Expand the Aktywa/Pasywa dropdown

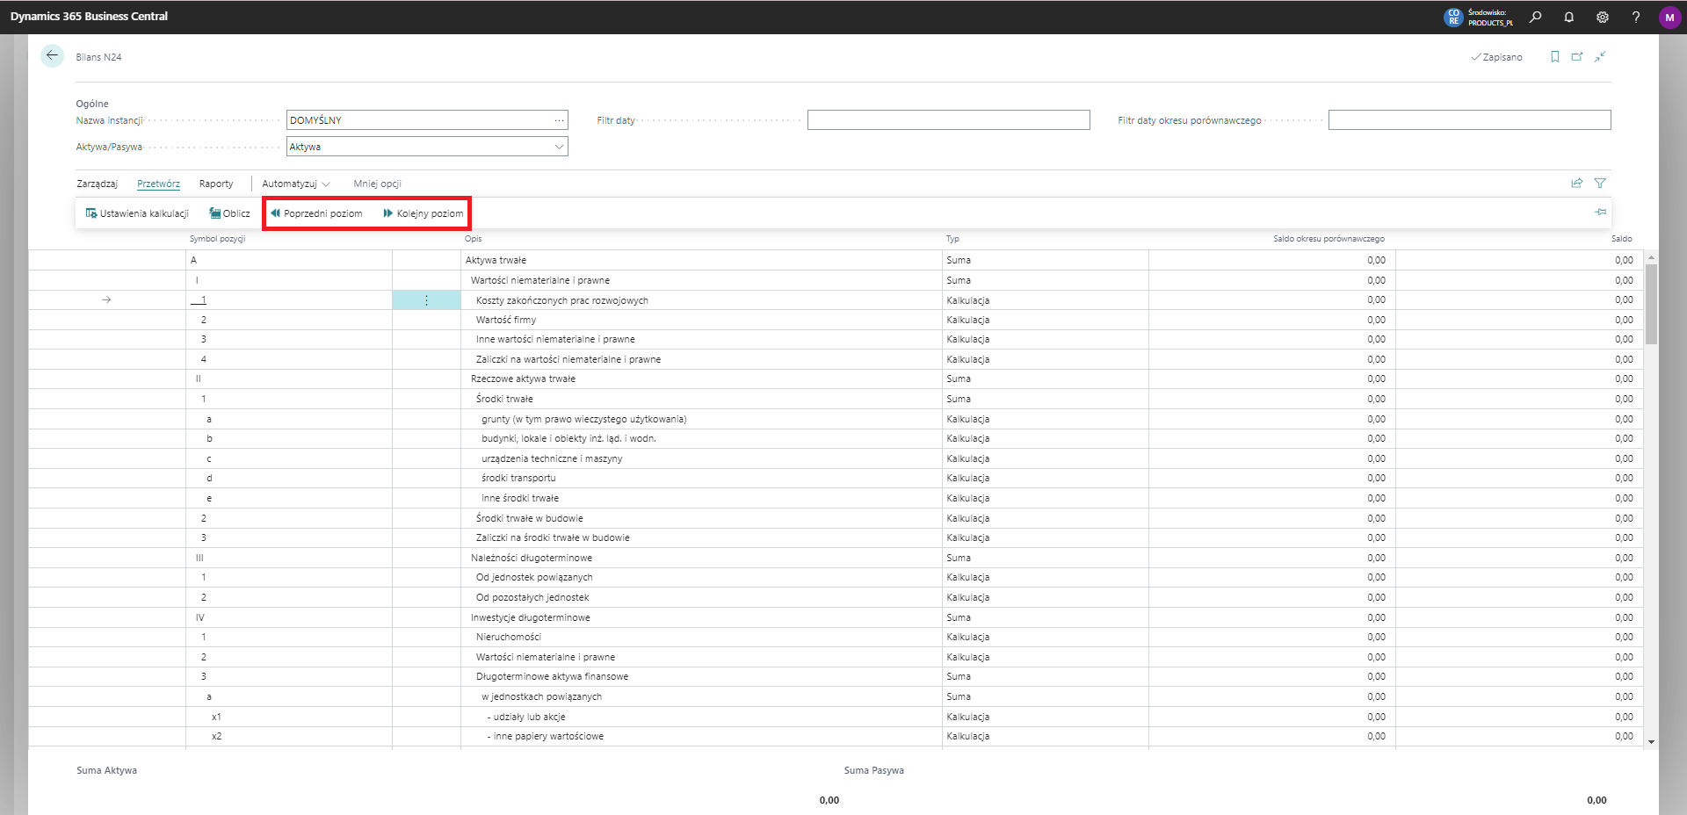559,147
